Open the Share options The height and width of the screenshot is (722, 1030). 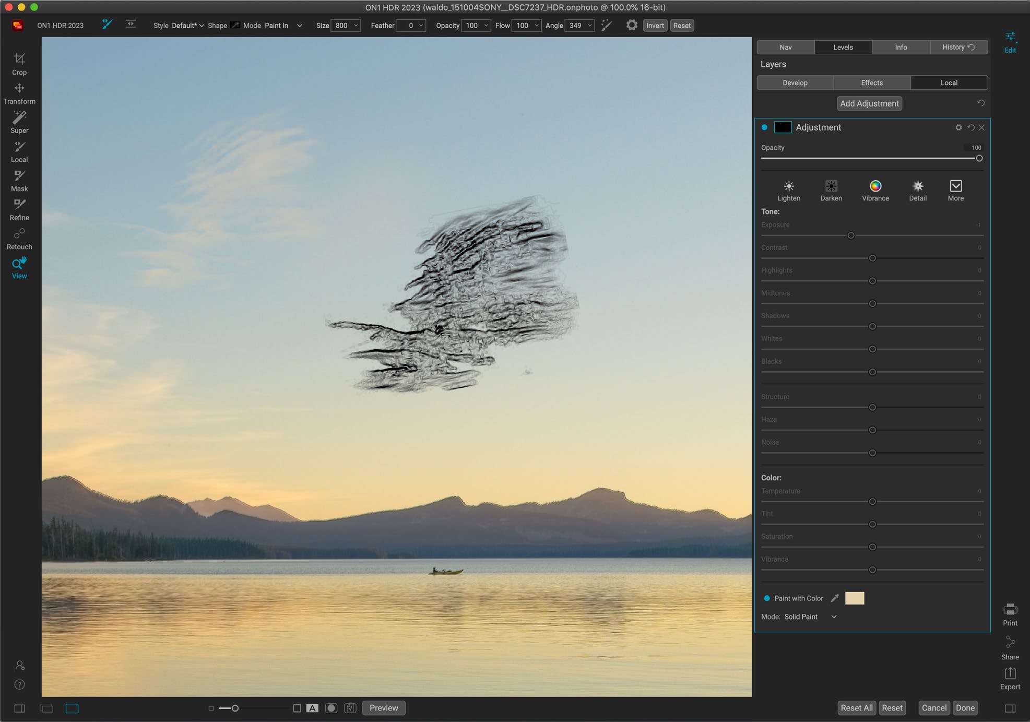pos(1010,648)
